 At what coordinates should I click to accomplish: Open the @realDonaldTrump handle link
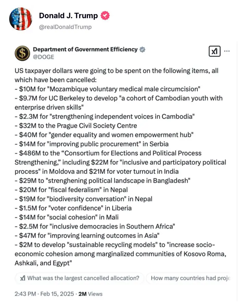pyautogui.click(x=65, y=27)
